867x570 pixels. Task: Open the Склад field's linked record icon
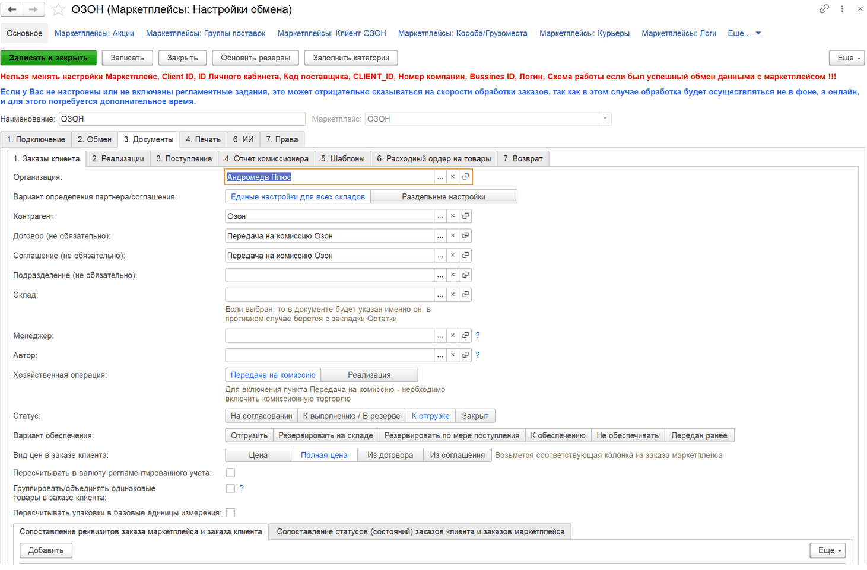tap(466, 294)
